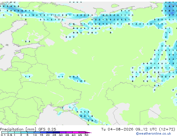Screen dimensions: 177x136
Task: Select the 30–35 mm violet legend segment
Action: click(x=63, y=132)
